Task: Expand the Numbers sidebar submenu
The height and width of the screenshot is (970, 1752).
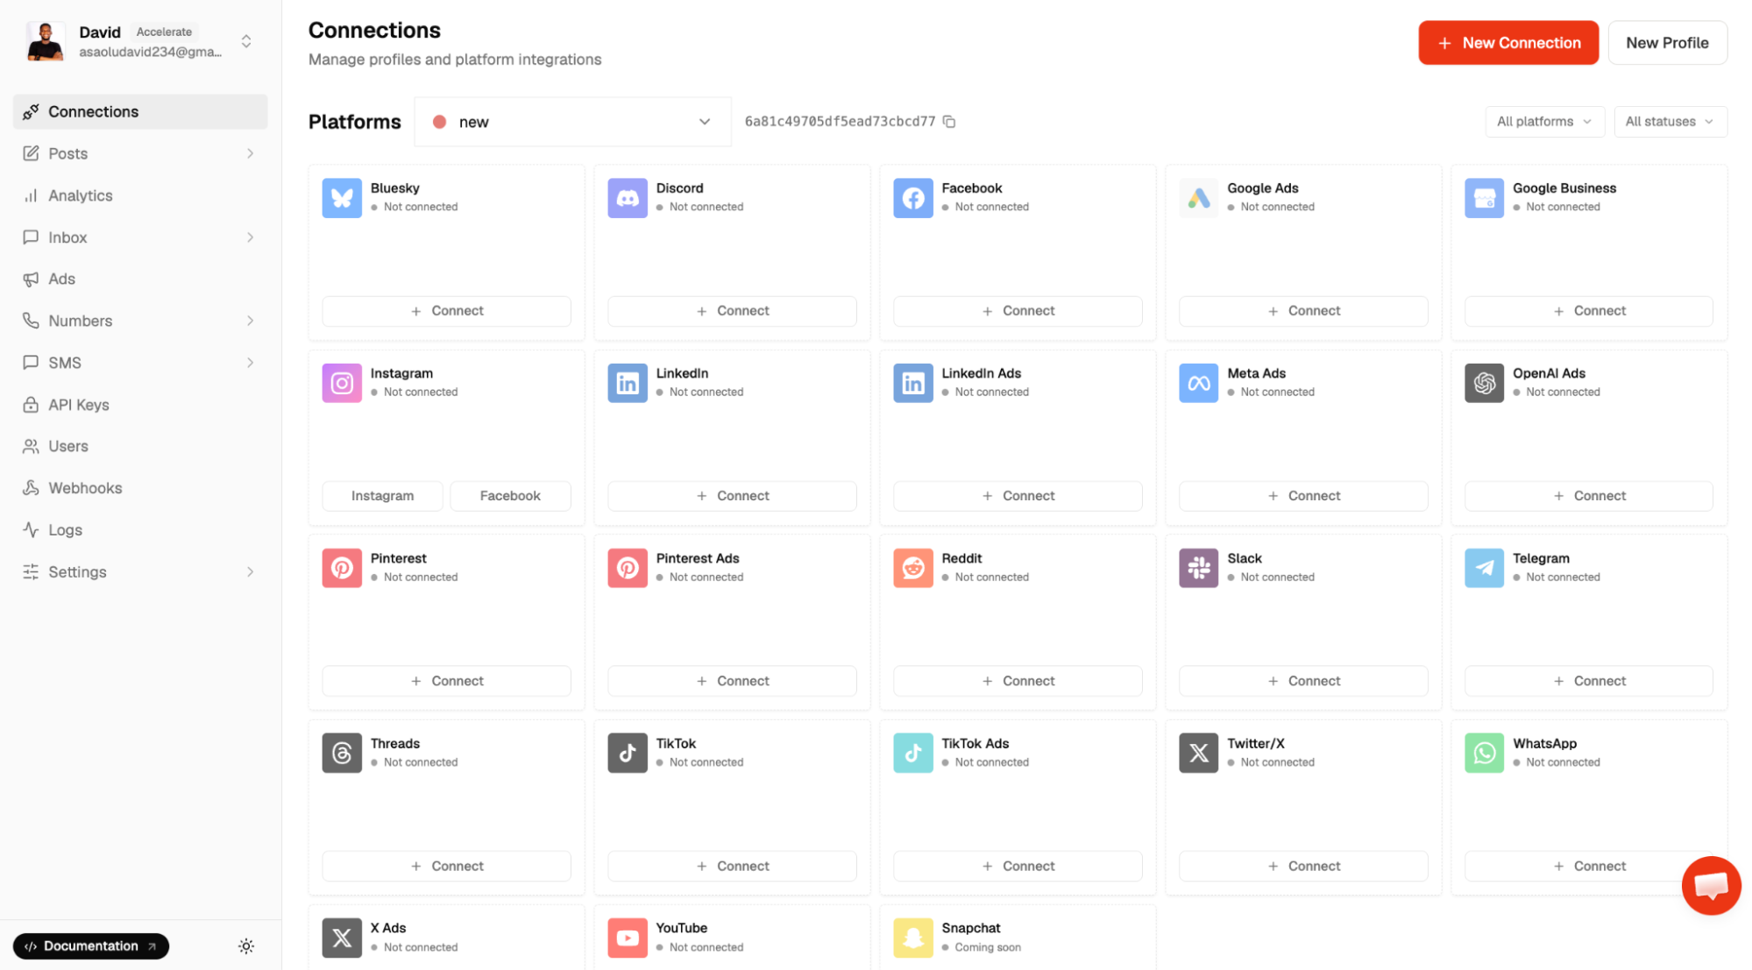Action: point(250,321)
